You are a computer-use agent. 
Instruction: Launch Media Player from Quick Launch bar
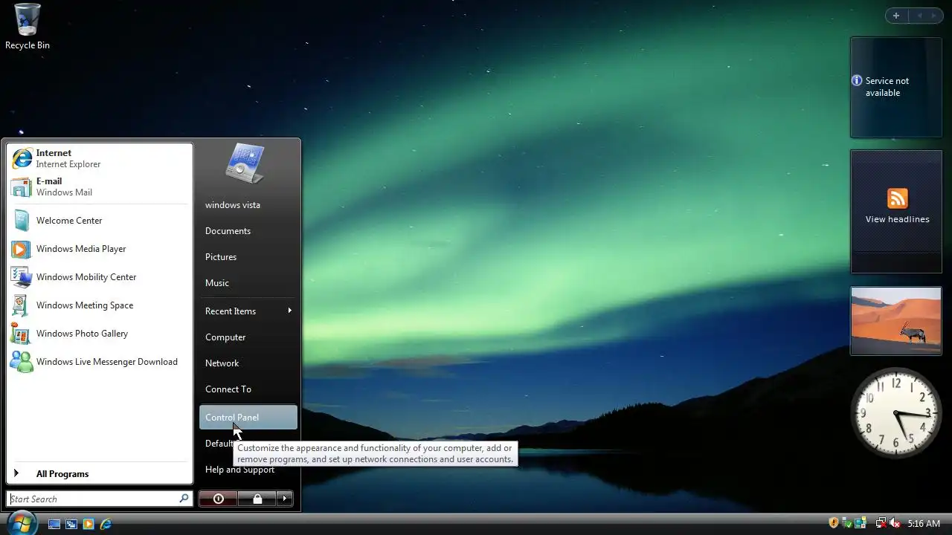point(89,524)
